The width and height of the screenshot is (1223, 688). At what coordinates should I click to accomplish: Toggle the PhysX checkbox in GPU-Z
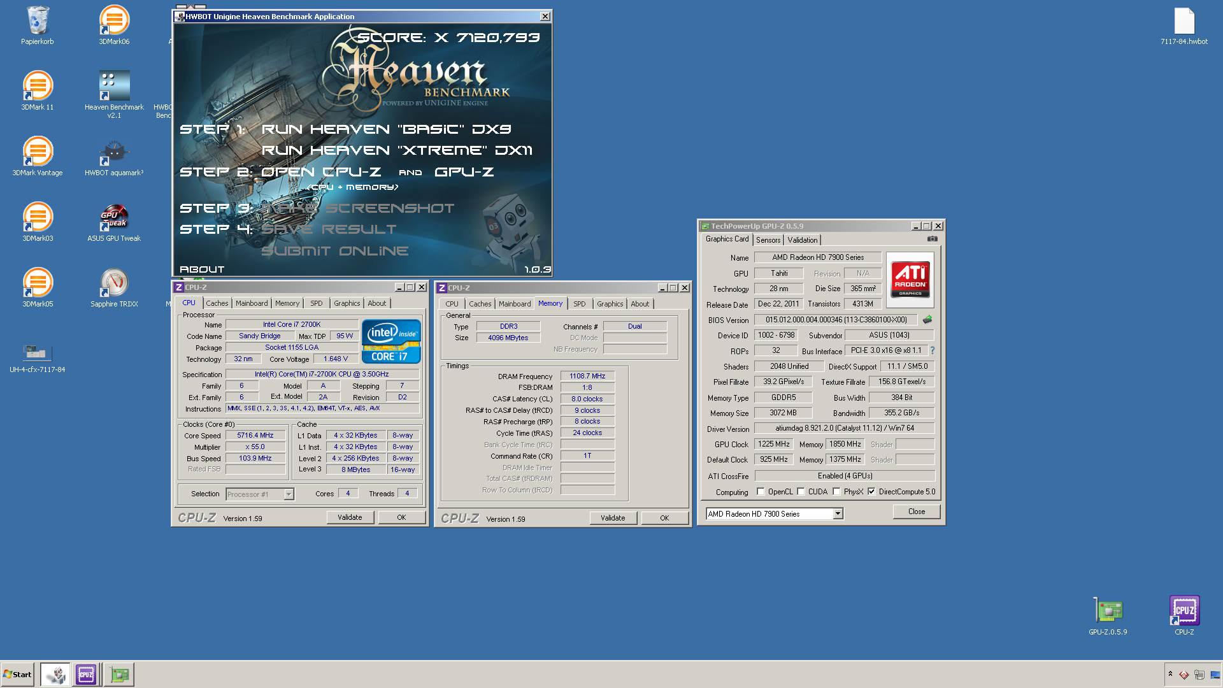tap(836, 492)
